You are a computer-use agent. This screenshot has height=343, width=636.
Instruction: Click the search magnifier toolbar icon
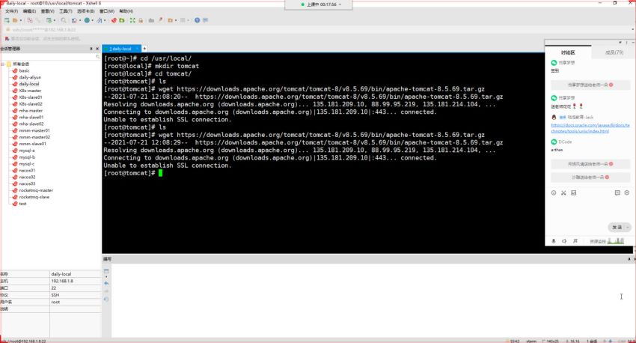coord(64,20)
